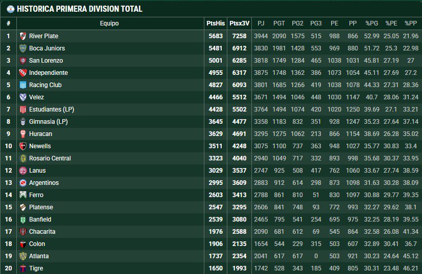Open the Tigre team name
The image size is (422, 274).
(36, 268)
